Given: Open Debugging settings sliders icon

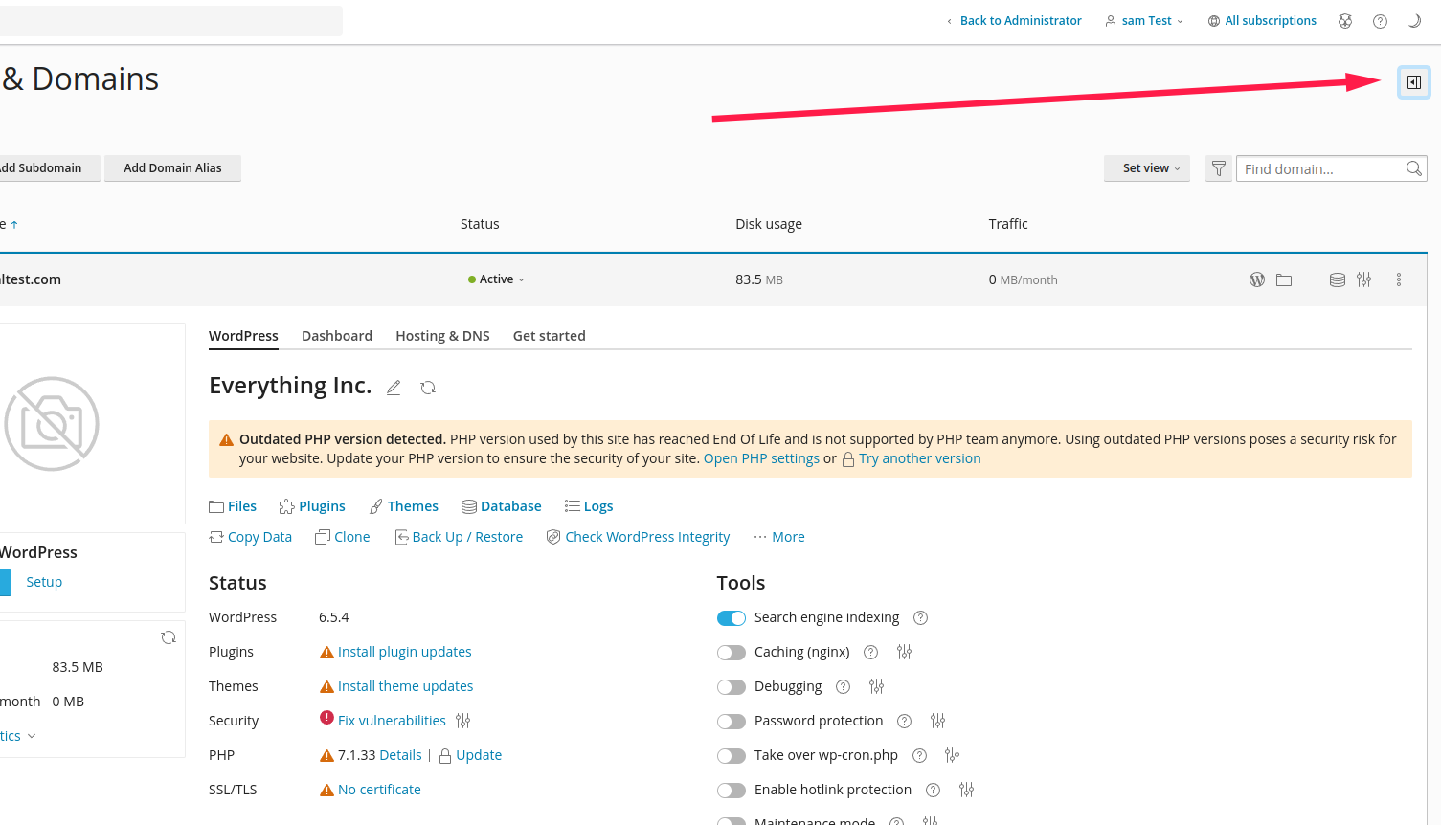Looking at the screenshot, I should 876,686.
